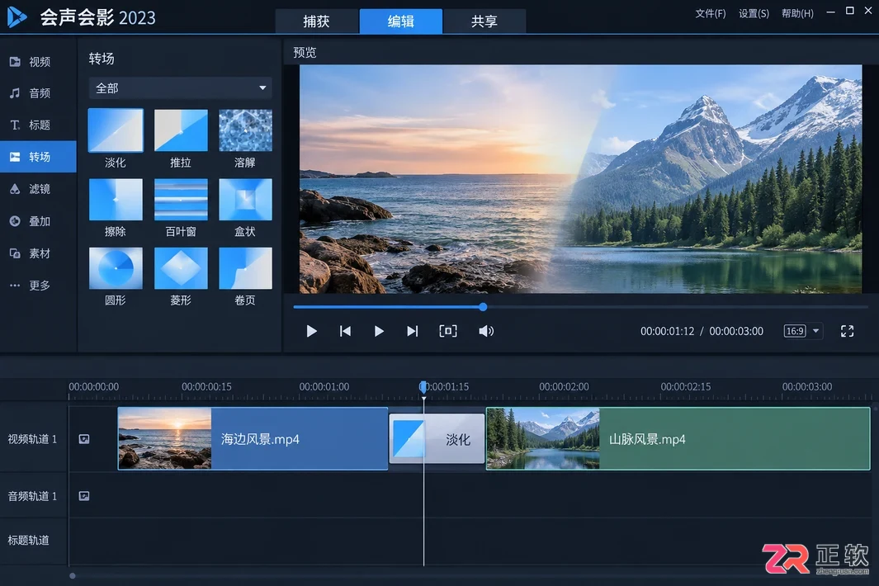Mute the preview volume speaker icon
The image size is (879, 586).
[x=486, y=332]
